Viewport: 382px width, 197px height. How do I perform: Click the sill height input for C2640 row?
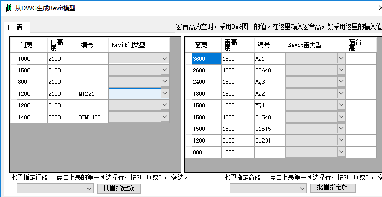[x=361, y=70]
